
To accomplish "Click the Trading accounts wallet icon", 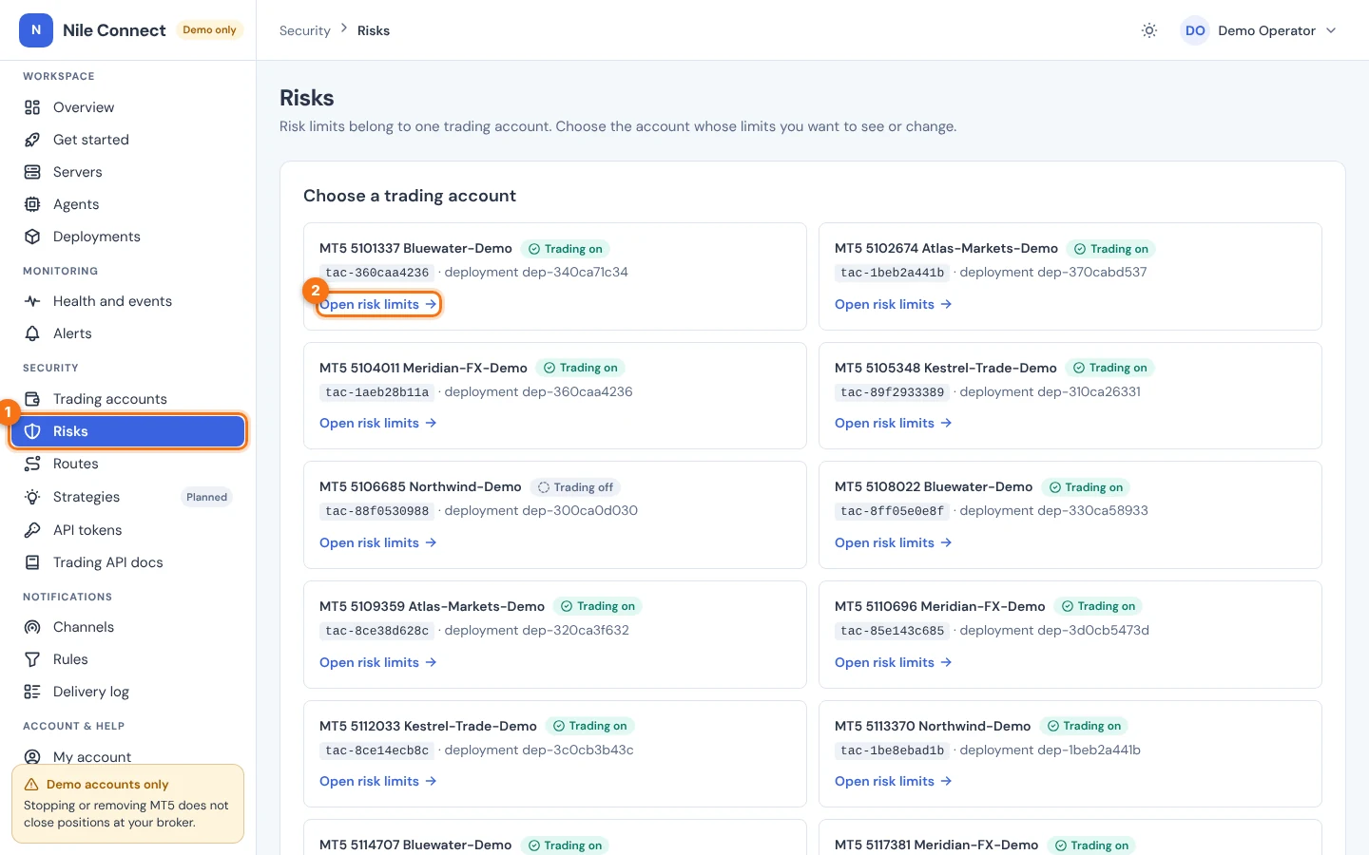I will (x=32, y=399).
